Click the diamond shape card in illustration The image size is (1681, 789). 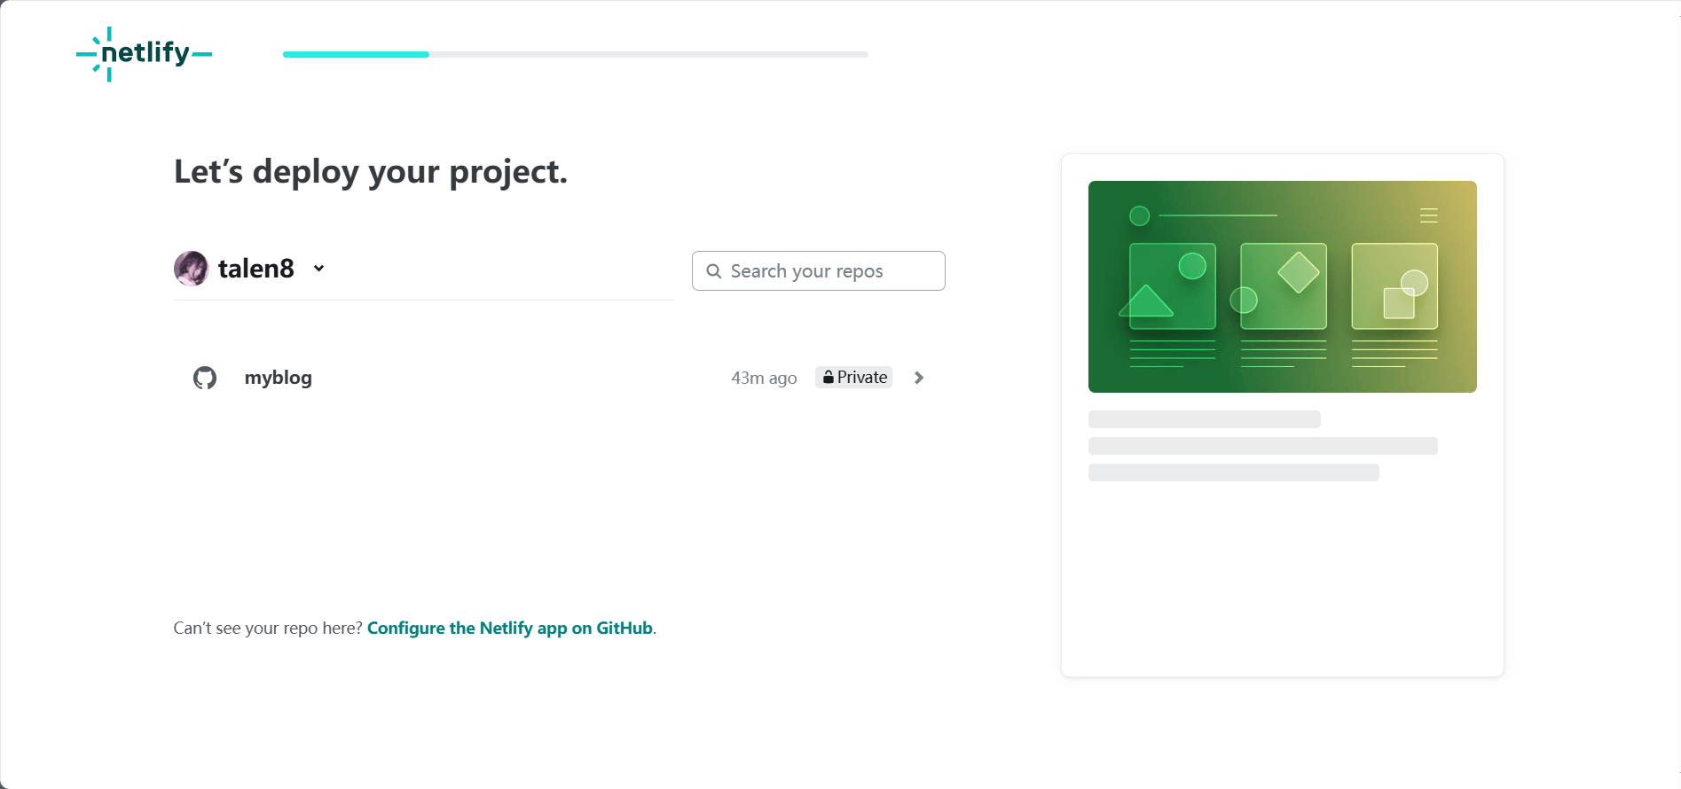click(x=1284, y=285)
